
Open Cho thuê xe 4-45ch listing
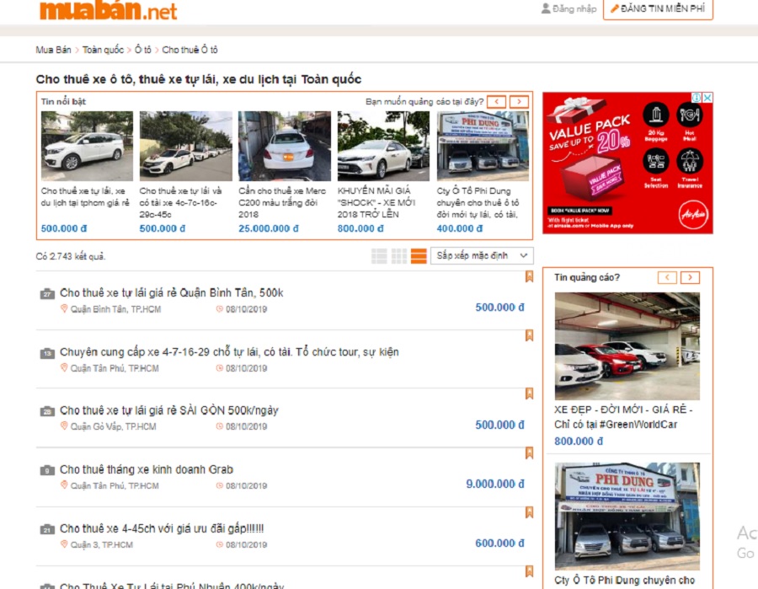click(162, 528)
